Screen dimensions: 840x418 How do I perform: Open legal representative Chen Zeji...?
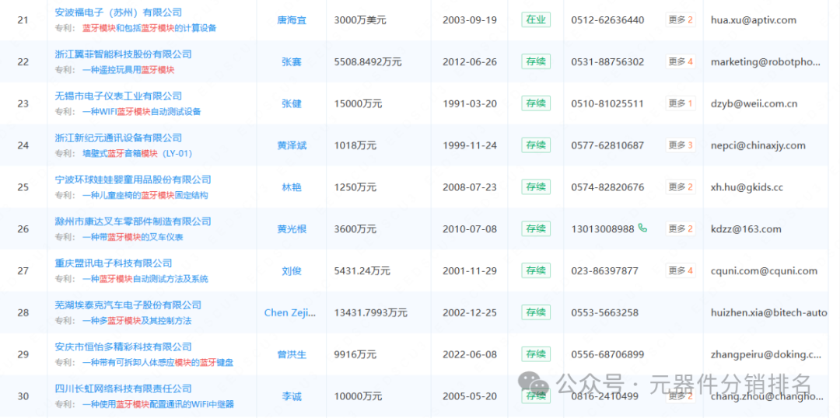click(x=290, y=312)
